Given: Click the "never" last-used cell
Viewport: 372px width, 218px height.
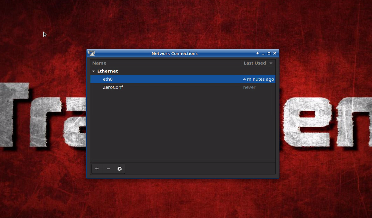Looking at the screenshot, I should tap(249, 87).
